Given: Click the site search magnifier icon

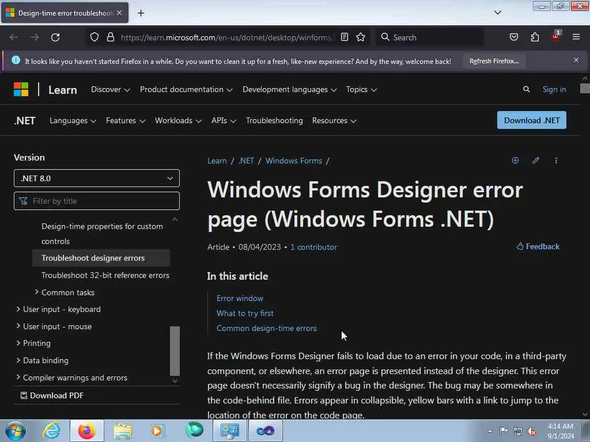Looking at the screenshot, I should click(527, 89).
